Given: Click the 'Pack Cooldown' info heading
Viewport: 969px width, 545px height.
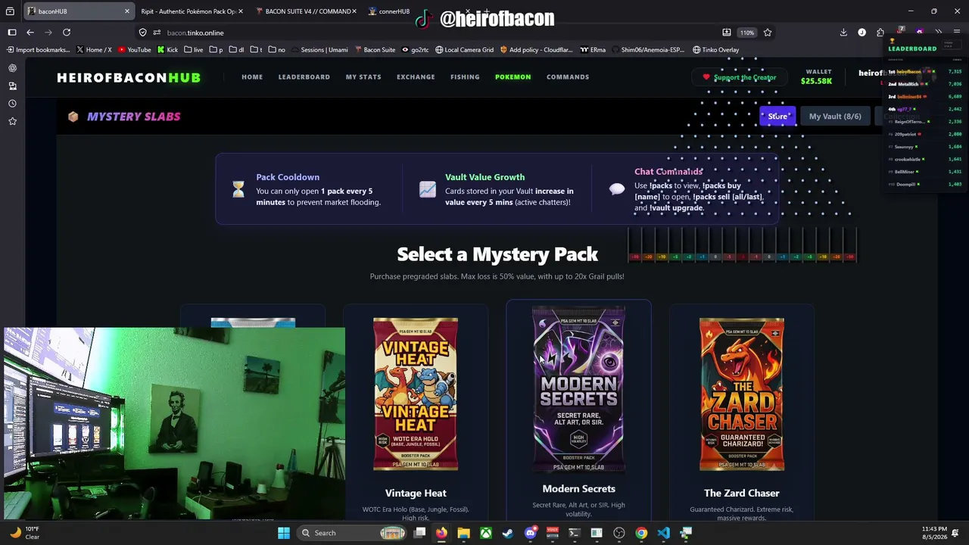Looking at the screenshot, I should 288,177.
